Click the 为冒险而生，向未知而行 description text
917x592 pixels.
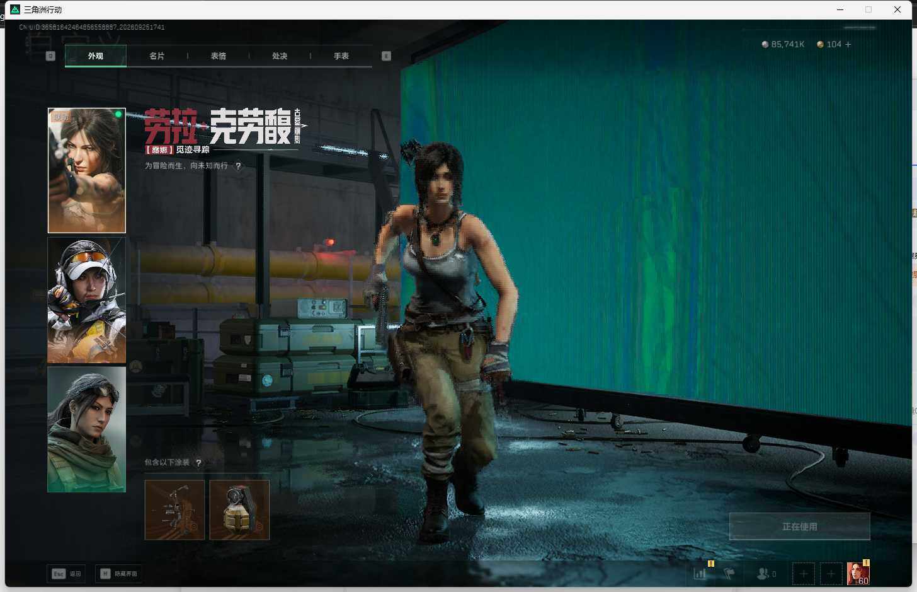[186, 166]
